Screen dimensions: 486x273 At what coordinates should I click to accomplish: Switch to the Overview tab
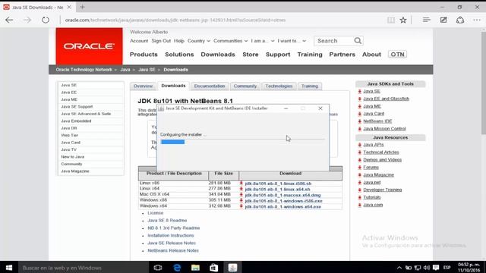(x=143, y=86)
